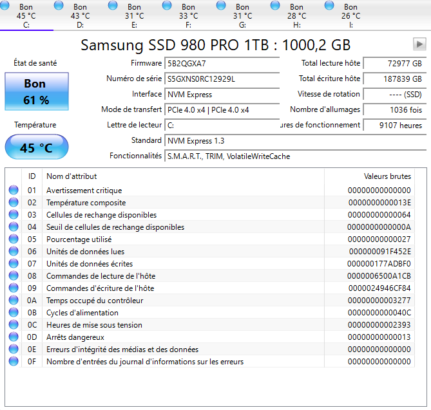Viewport: 431px width, 410px height.
Task: Click status orb for journal d'informations sur les erreurs
Action: pos(14,361)
